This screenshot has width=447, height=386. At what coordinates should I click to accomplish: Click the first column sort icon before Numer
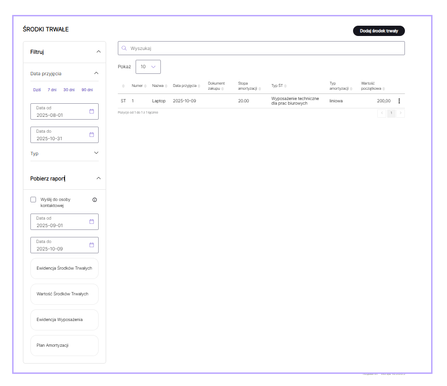coord(123,86)
